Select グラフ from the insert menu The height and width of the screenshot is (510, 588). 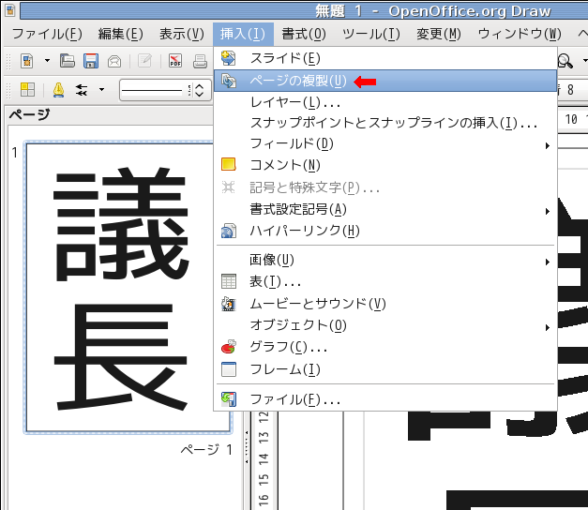click(288, 347)
